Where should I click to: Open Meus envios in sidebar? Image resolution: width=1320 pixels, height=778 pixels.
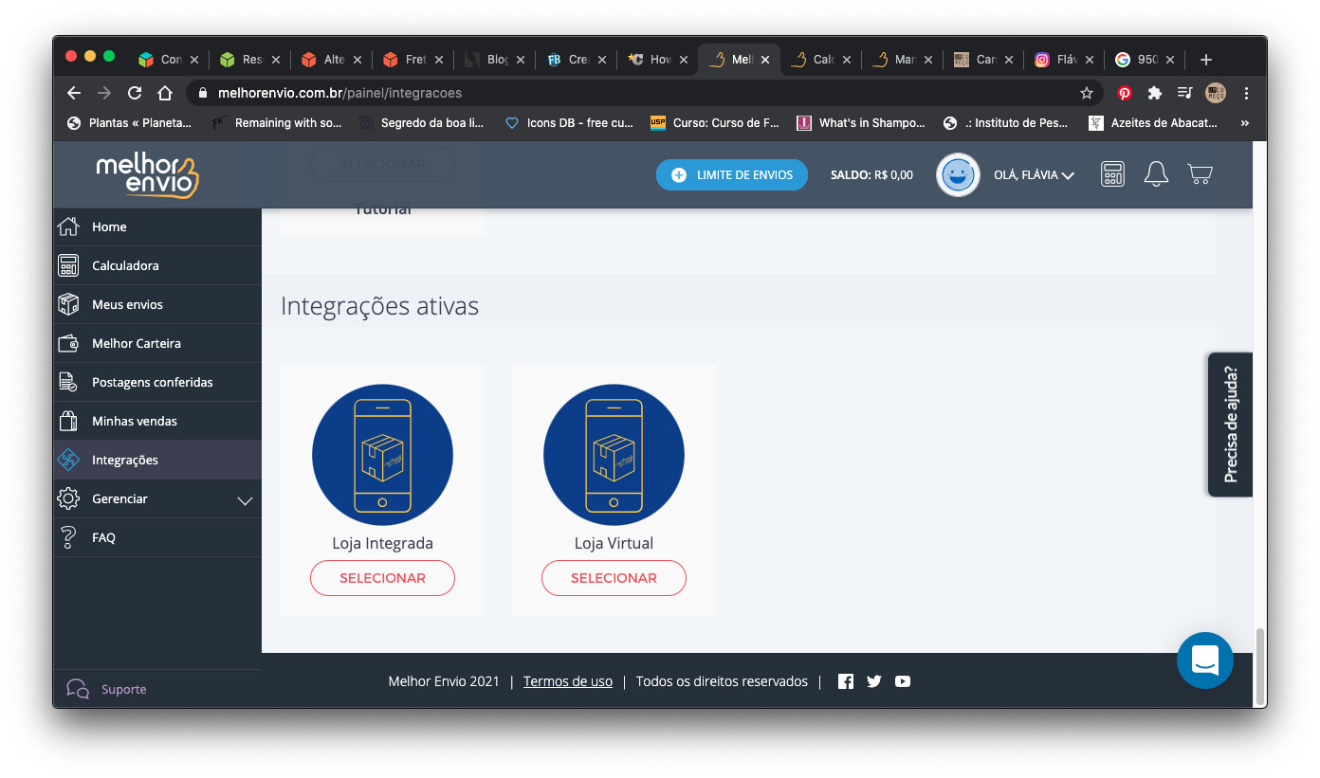tap(156, 304)
